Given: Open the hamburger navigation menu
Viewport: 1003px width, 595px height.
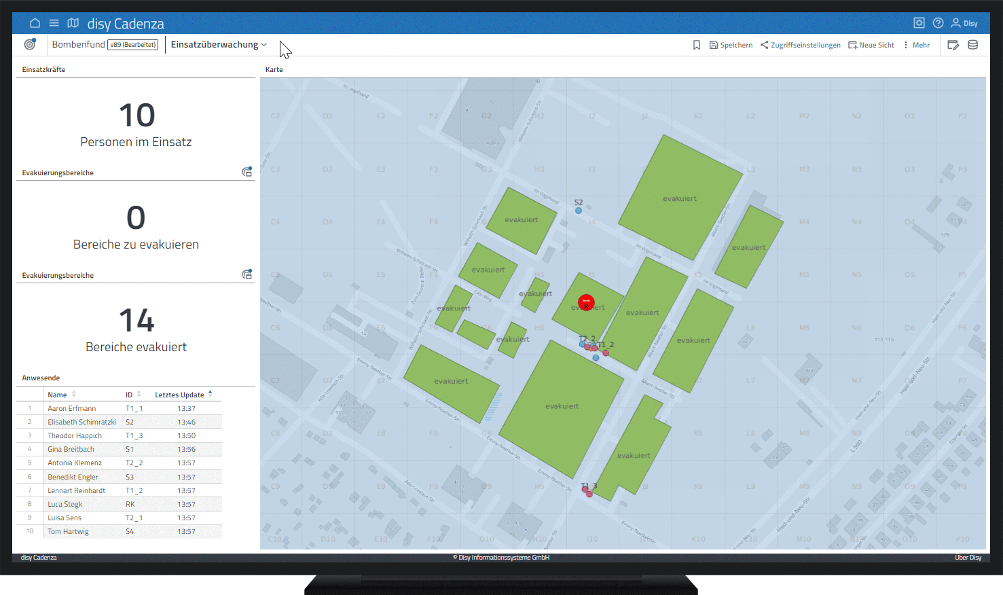Looking at the screenshot, I should (54, 23).
